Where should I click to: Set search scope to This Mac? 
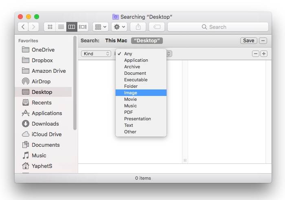point(116,41)
